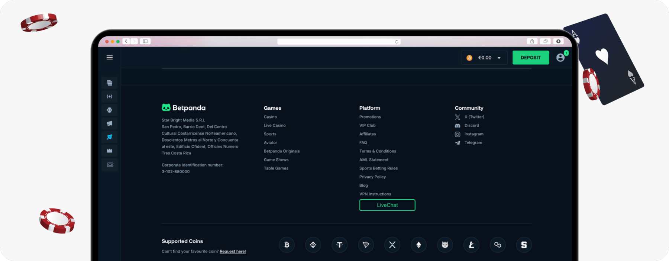Screen dimensions: 669x261
Task: Click the browser address bar
Action: pyautogui.click(x=339, y=42)
